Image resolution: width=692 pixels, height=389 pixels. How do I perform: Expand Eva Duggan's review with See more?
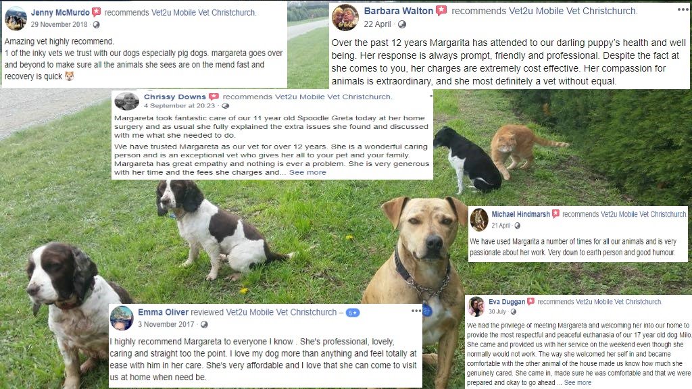tap(577, 382)
